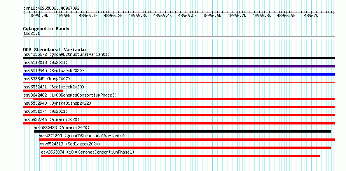Viewport: 346px width, 171px height.
Task: Open esv3642482 1000GenomesConsortiumPhase3 label
Action: click(x=70, y=95)
